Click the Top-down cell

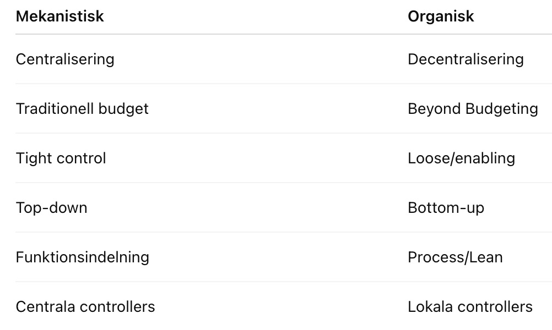tap(51, 208)
